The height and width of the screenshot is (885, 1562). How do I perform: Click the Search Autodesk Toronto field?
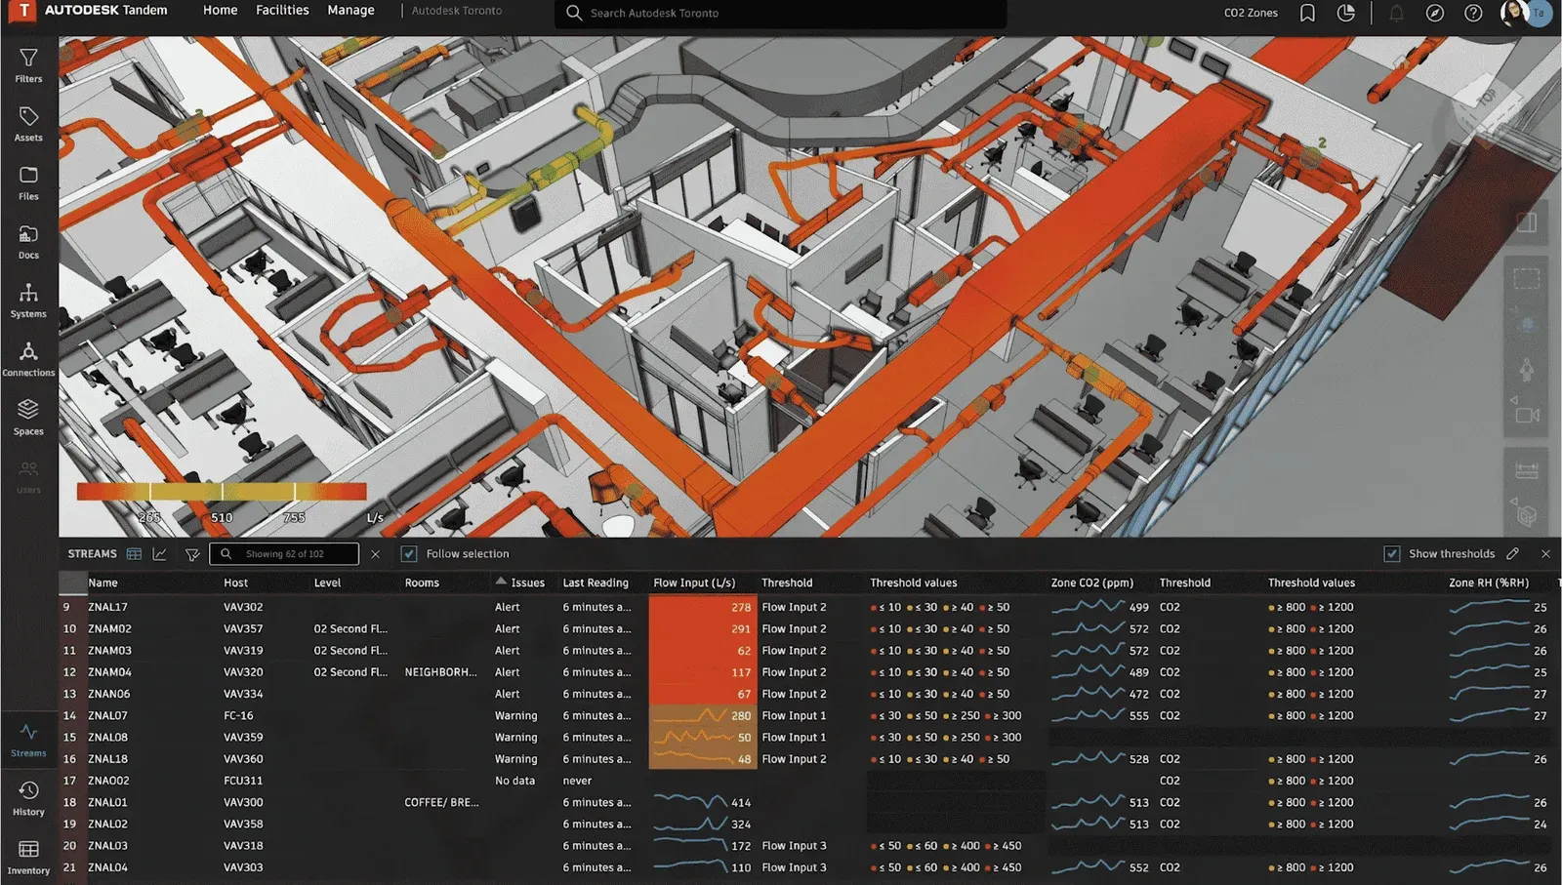tap(780, 13)
